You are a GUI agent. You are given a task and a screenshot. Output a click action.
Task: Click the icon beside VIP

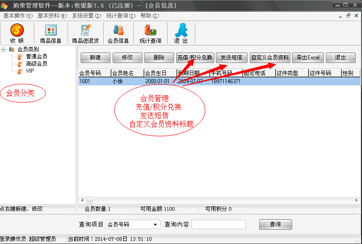[x=20, y=71]
